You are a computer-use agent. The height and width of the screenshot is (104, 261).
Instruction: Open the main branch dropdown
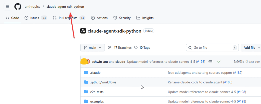(x=93, y=48)
